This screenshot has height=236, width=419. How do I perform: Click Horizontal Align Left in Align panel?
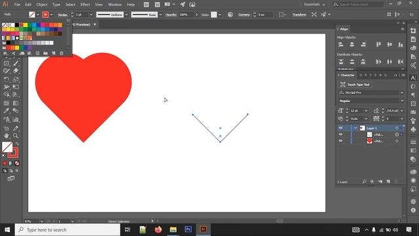click(340, 45)
